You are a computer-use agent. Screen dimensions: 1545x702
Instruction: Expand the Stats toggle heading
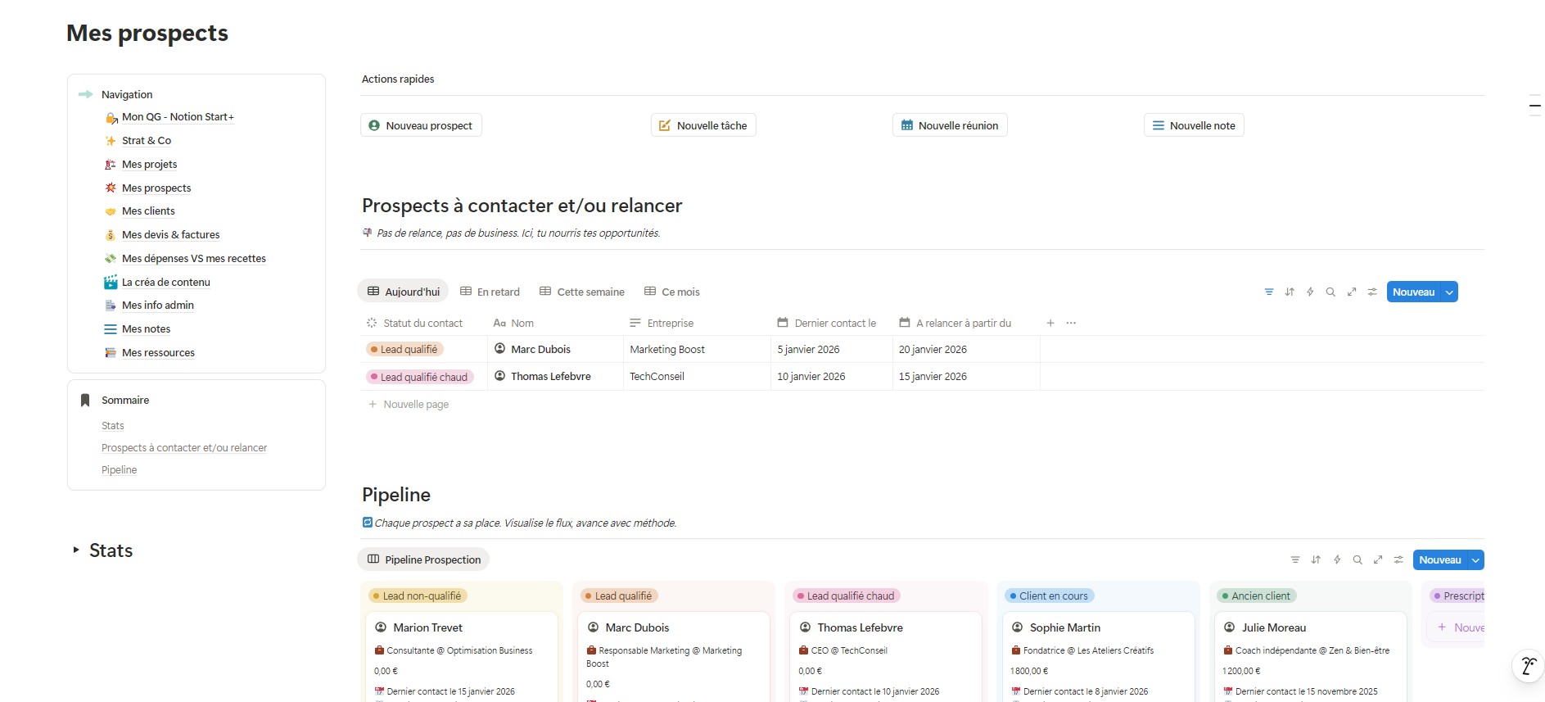pos(76,550)
